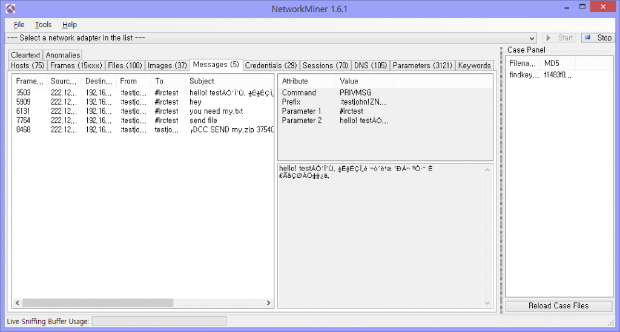This screenshot has width=620, height=332.
Task: Switch to the Frames (15xxx) tab
Action: 76,65
